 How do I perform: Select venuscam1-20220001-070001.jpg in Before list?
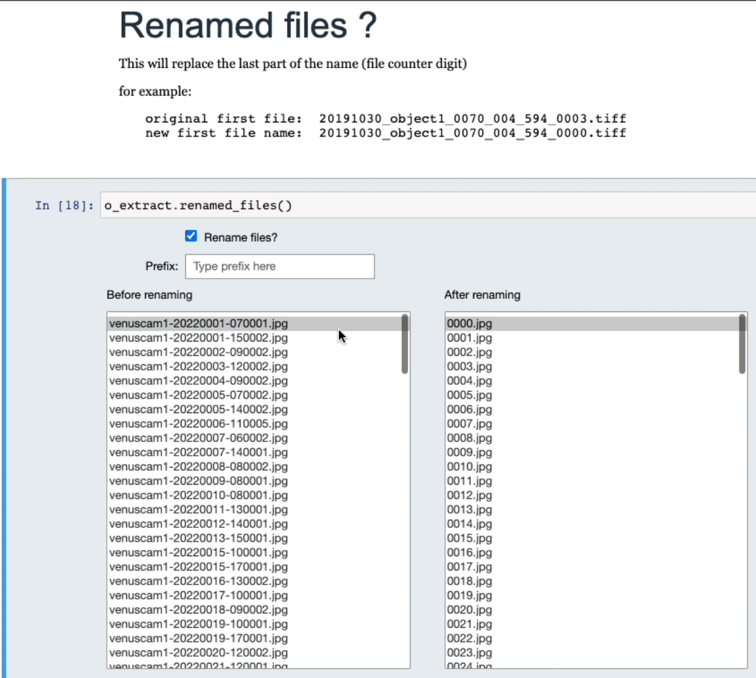coord(198,323)
